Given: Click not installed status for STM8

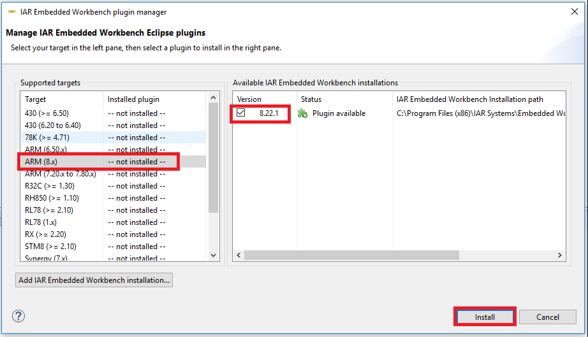Looking at the screenshot, I should pos(136,247).
